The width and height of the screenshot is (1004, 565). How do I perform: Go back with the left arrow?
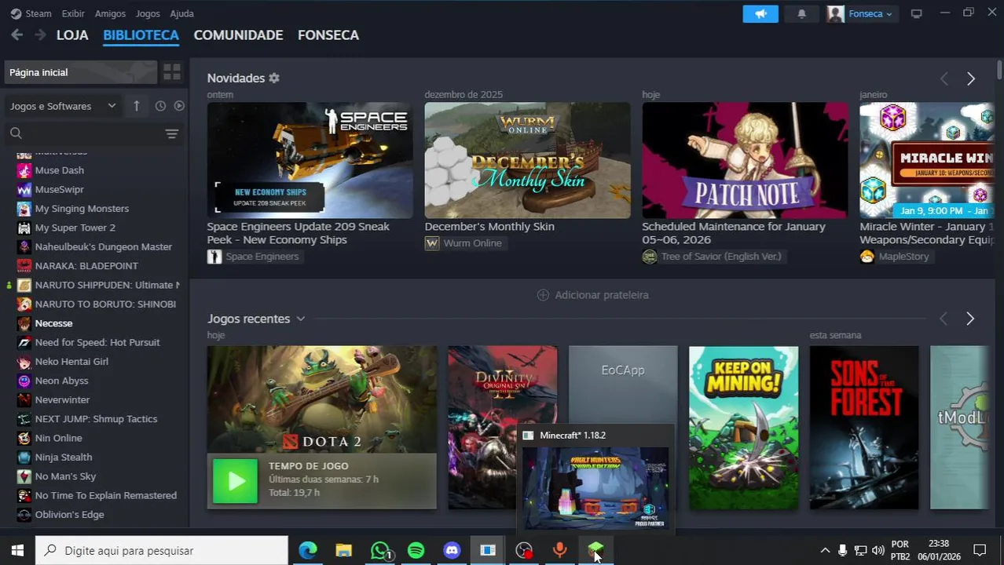[17, 35]
